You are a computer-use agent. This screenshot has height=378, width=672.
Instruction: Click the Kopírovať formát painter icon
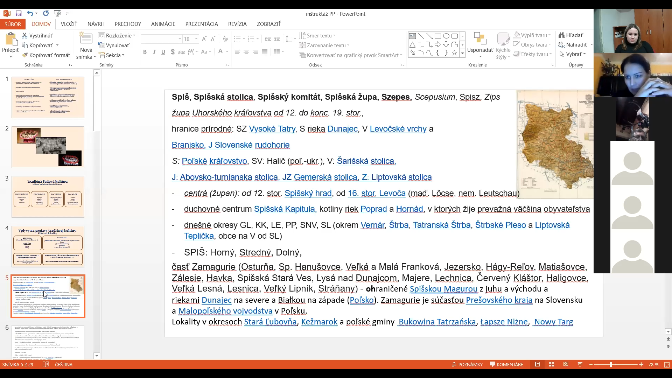click(25, 55)
